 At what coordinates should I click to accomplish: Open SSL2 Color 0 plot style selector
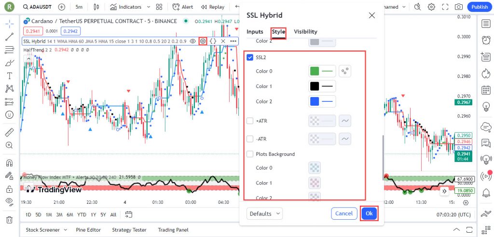click(x=345, y=71)
